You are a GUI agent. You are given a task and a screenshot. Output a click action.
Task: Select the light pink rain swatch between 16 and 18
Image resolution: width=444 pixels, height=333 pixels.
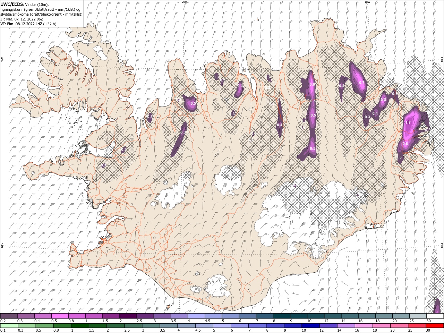click(364, 326)
